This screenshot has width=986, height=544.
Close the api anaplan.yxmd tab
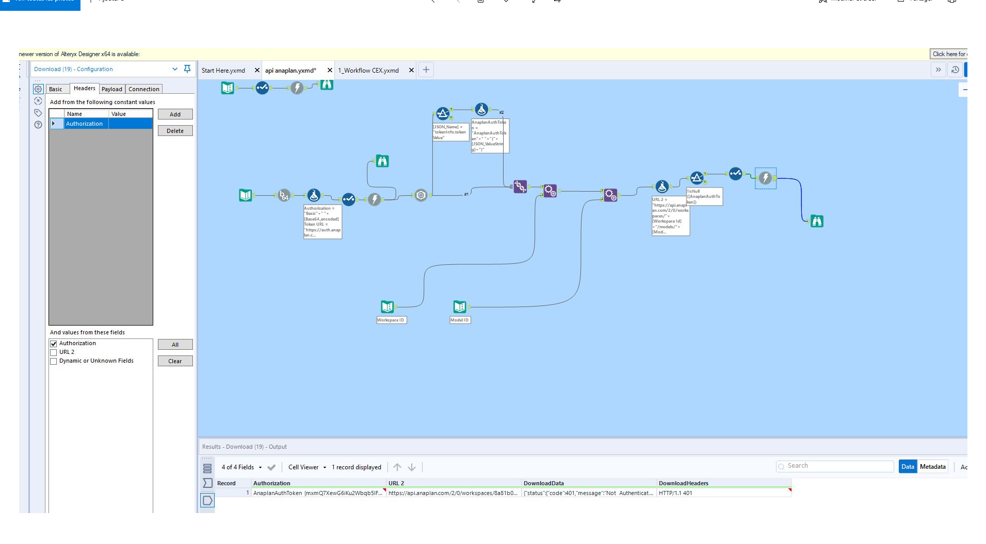pos(330,70)
